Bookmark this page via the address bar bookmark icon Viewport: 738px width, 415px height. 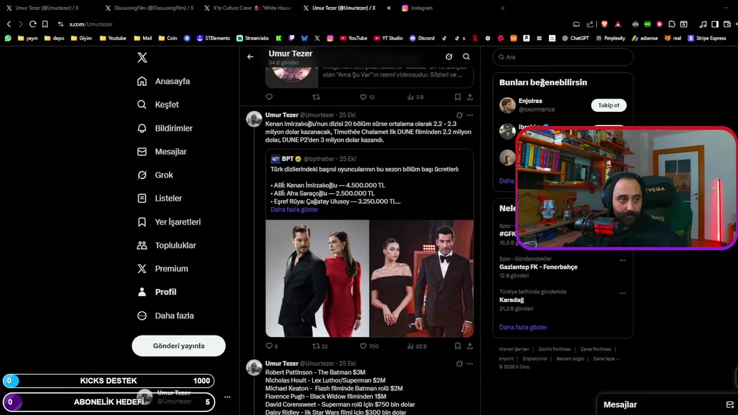click(x=45, y=24)
